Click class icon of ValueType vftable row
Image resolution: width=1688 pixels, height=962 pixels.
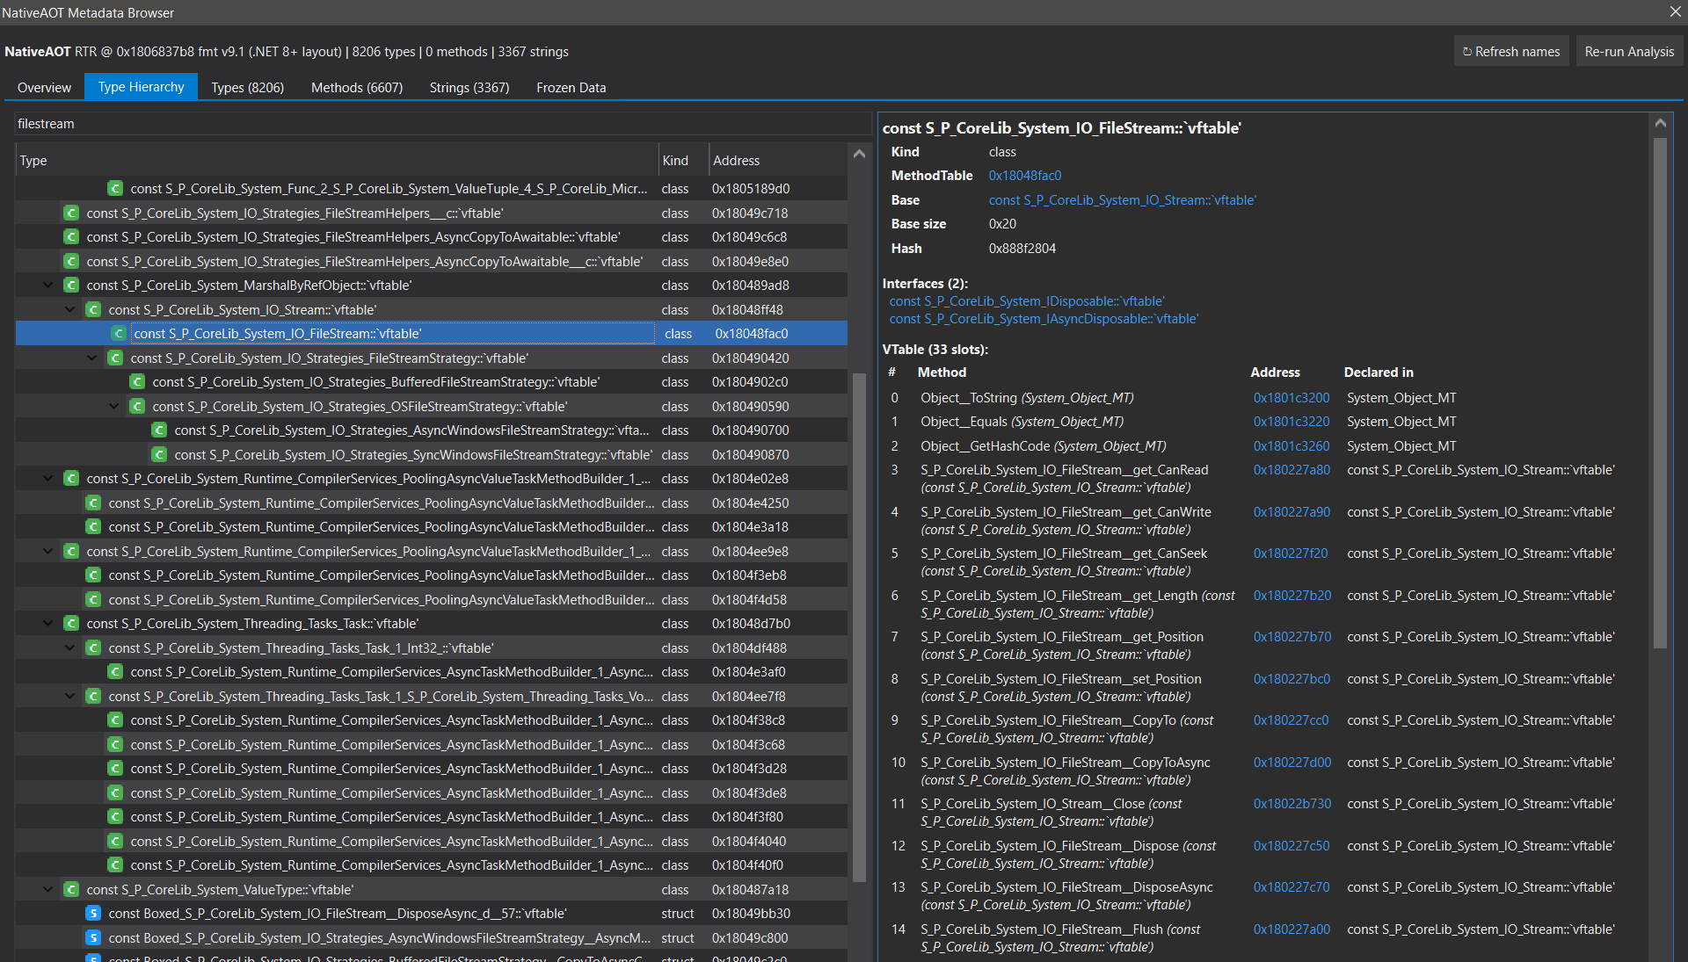[x=71, y=890]
